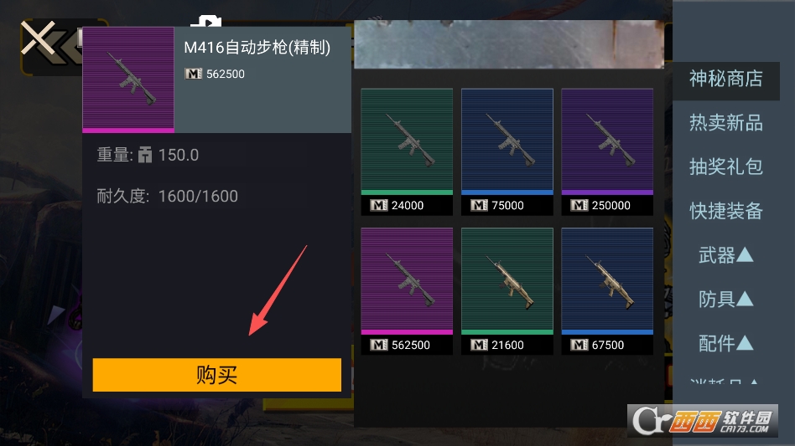Image resolution: width=795 pixels, height=446 pixels.
Task: Open the 神秘商店 tab
Action: tap(725, 79)
